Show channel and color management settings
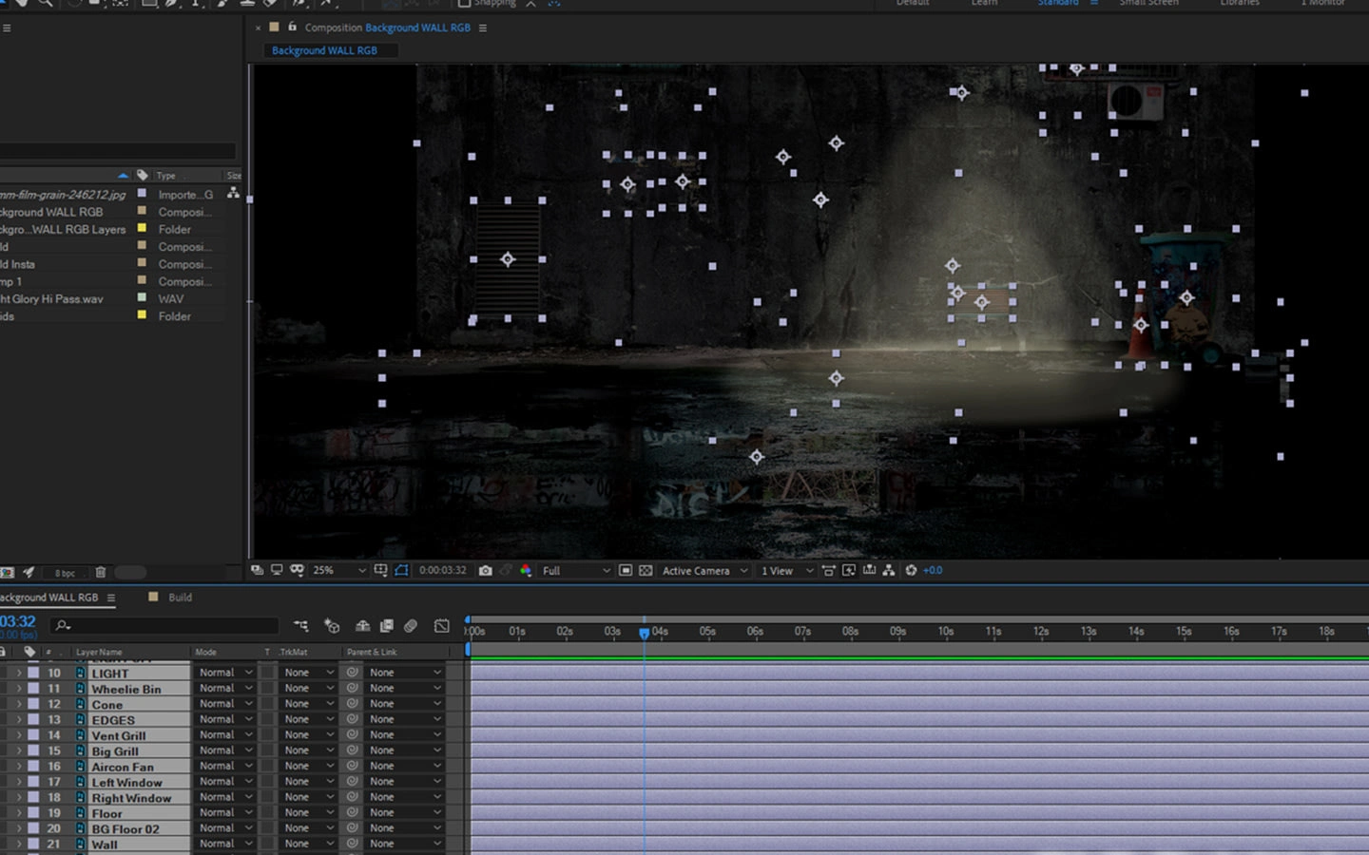The image size is (1369, 855). [526, 570]
